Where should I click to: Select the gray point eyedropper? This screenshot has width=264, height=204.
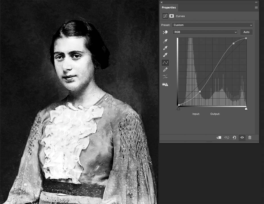[x=165, y=48]
